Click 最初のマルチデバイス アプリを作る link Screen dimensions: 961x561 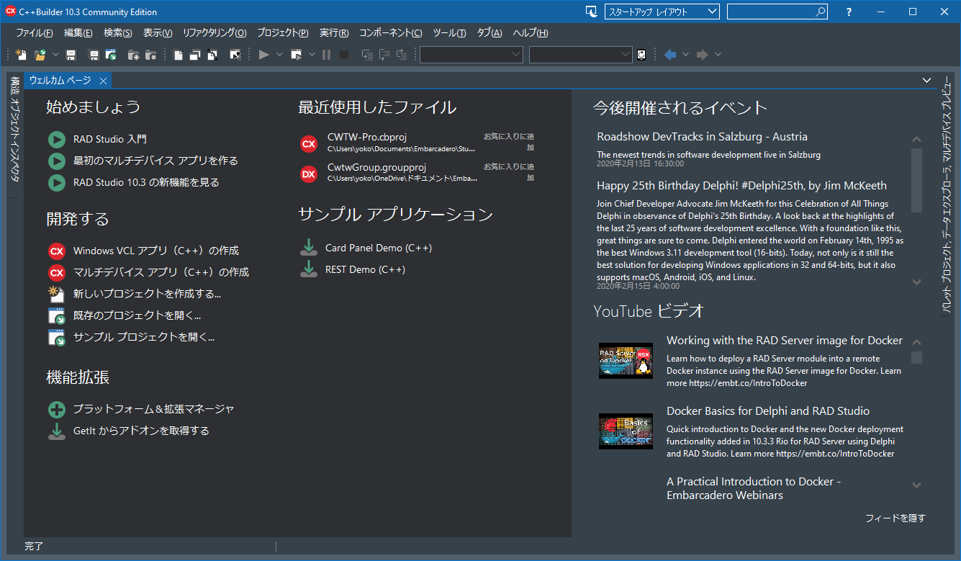[x=155, y=161]
